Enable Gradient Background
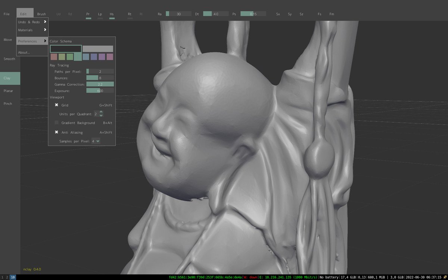Viewport: 448px width, 280px height. (x=56, y=122)
